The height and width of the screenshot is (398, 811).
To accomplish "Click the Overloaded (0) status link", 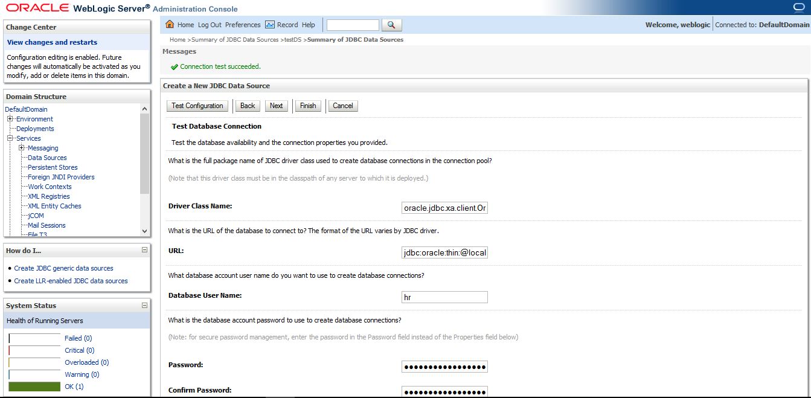I will 87,362.
